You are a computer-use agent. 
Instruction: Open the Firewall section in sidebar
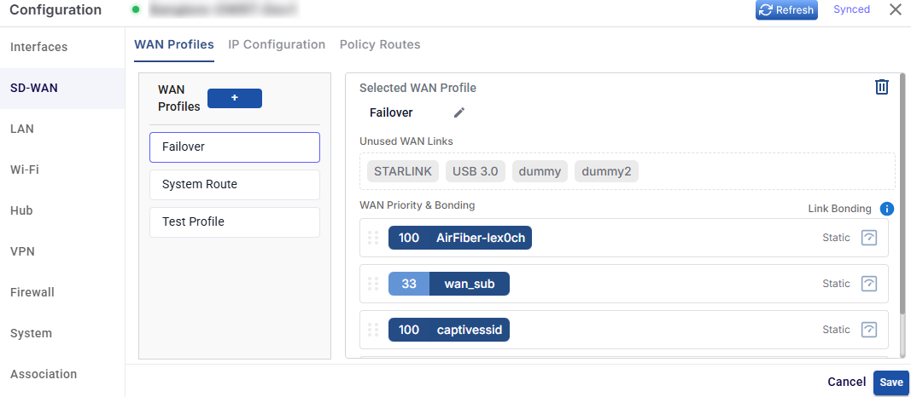(32, 292)
